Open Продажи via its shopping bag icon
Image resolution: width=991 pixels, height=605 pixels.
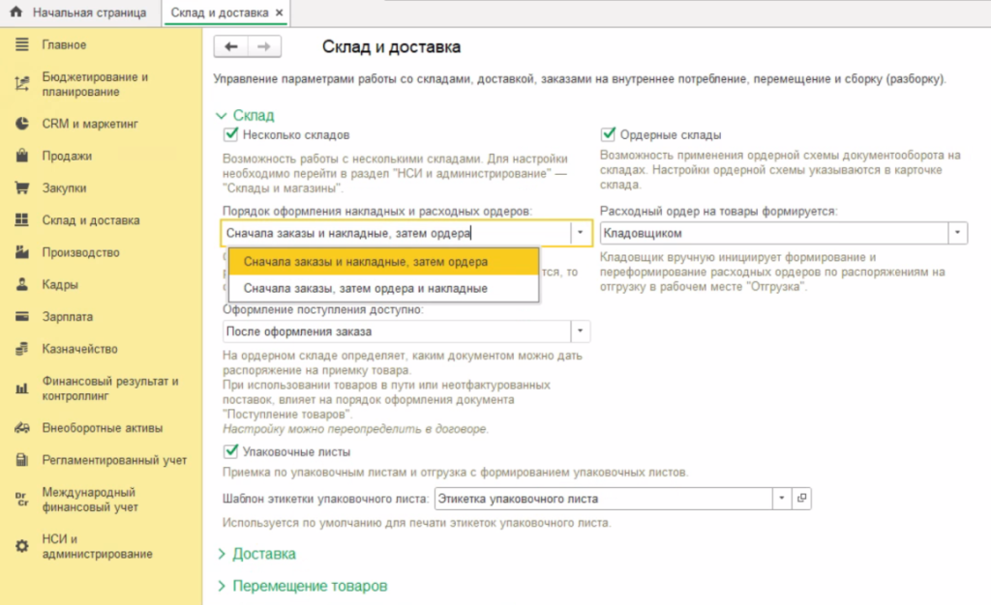[x=21, y=156]
